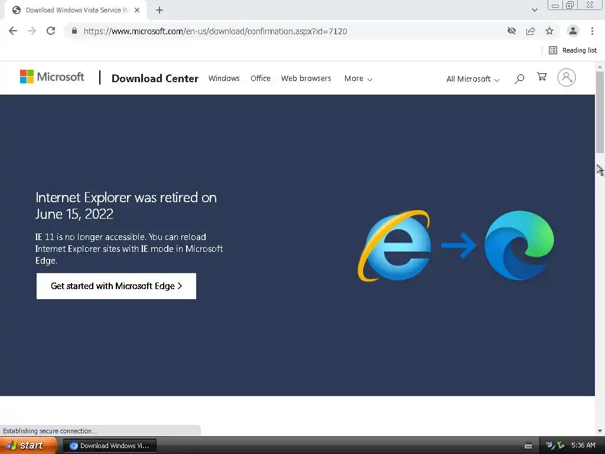The width and height of the screenshot is (605, 454).
Task: Click the scrollbar down arrow
Action: pyautogui.click(x=600, y=431)
